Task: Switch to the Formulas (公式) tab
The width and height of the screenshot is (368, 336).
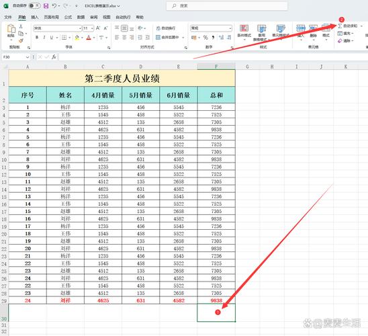Action: pos(68,17)
